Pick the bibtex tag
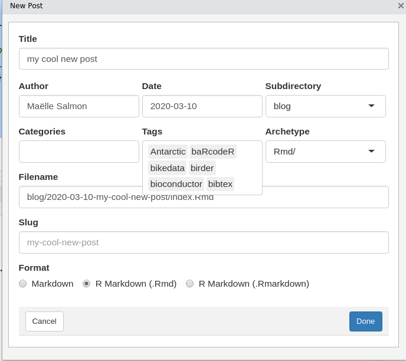This screenshot has height=361, width=406. pos(220,184)
